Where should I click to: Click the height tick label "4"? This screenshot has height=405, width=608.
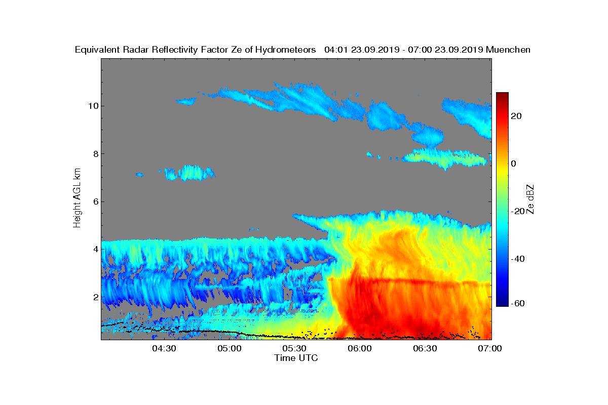pyautogui.click(x=95, y=249)
